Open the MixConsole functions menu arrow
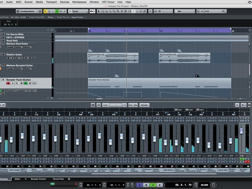Screen dimensions: 252x189 (x=237, y=105)
